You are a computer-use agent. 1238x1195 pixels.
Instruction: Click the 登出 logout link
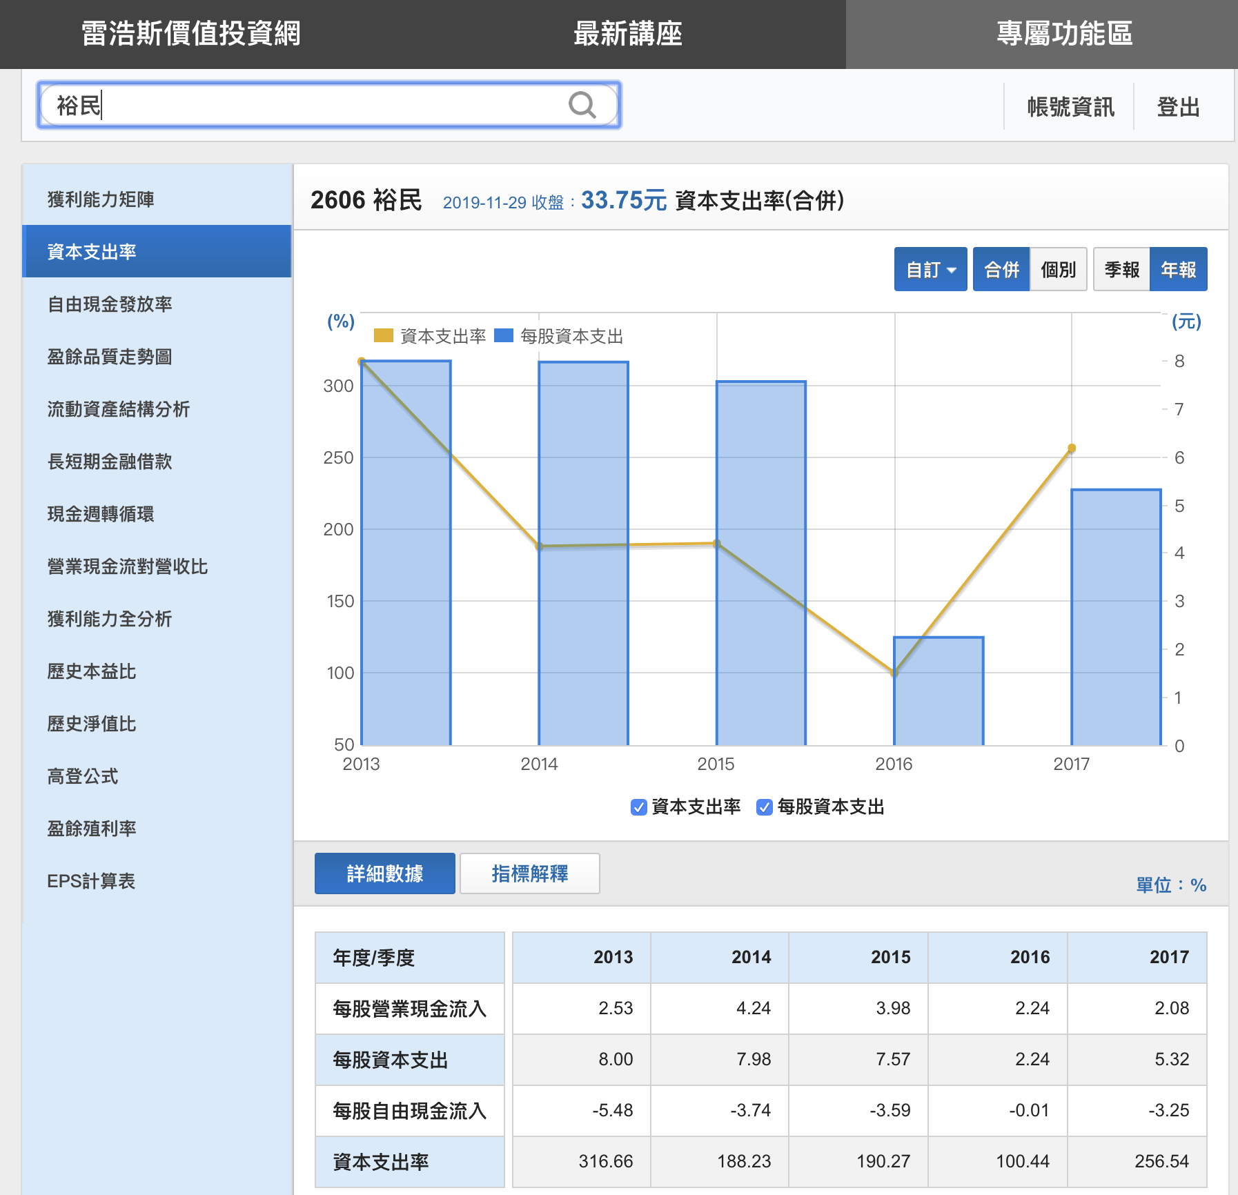(x=1178, y=107)
